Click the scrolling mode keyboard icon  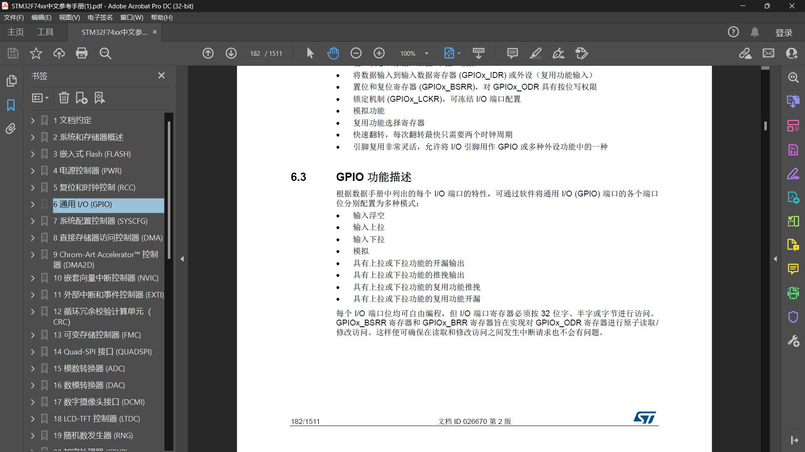click(x=478, y=53)
